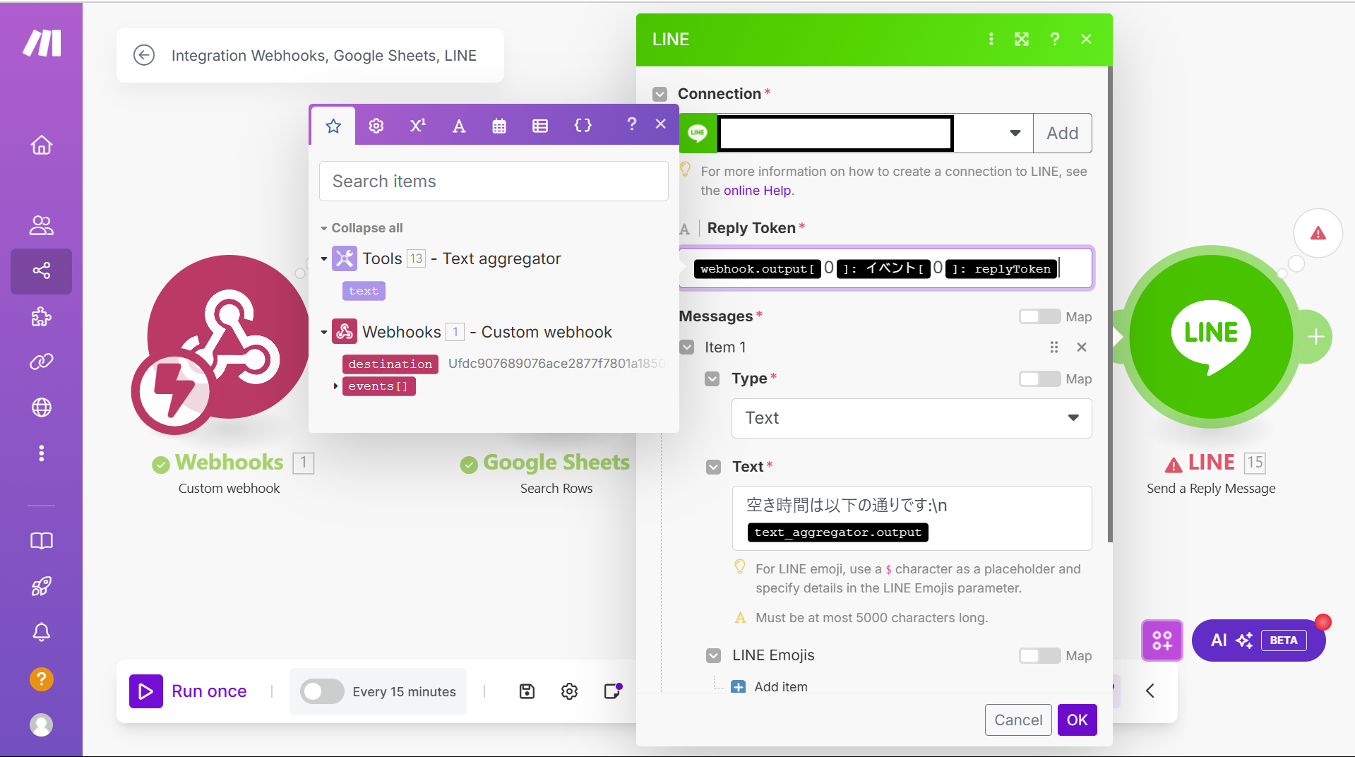Open the Home page from sidebar

42,145
